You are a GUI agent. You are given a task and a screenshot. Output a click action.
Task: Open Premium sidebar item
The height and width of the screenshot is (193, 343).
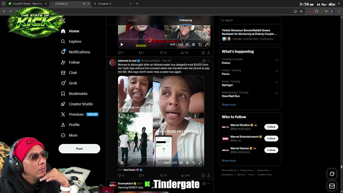[79, 114]
